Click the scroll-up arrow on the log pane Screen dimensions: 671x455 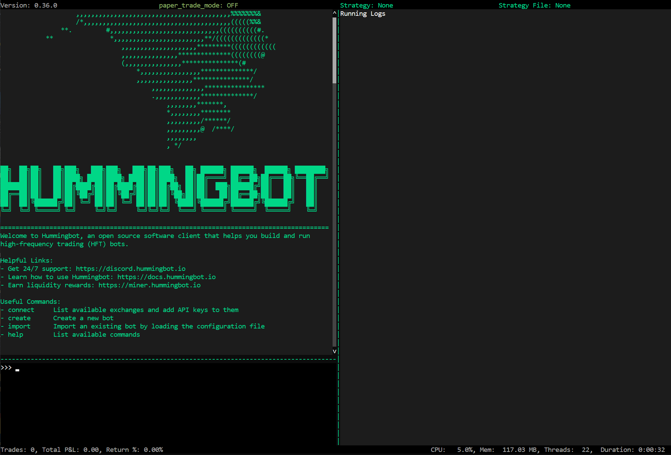pos(334,13)
